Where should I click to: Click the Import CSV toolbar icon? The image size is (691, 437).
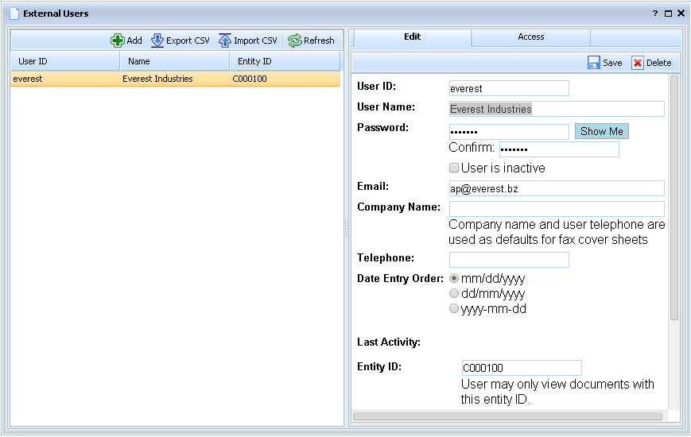pos(225,41)
